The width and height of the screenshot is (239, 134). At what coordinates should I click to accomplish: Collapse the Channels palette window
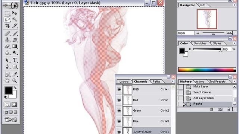point(168,77)
